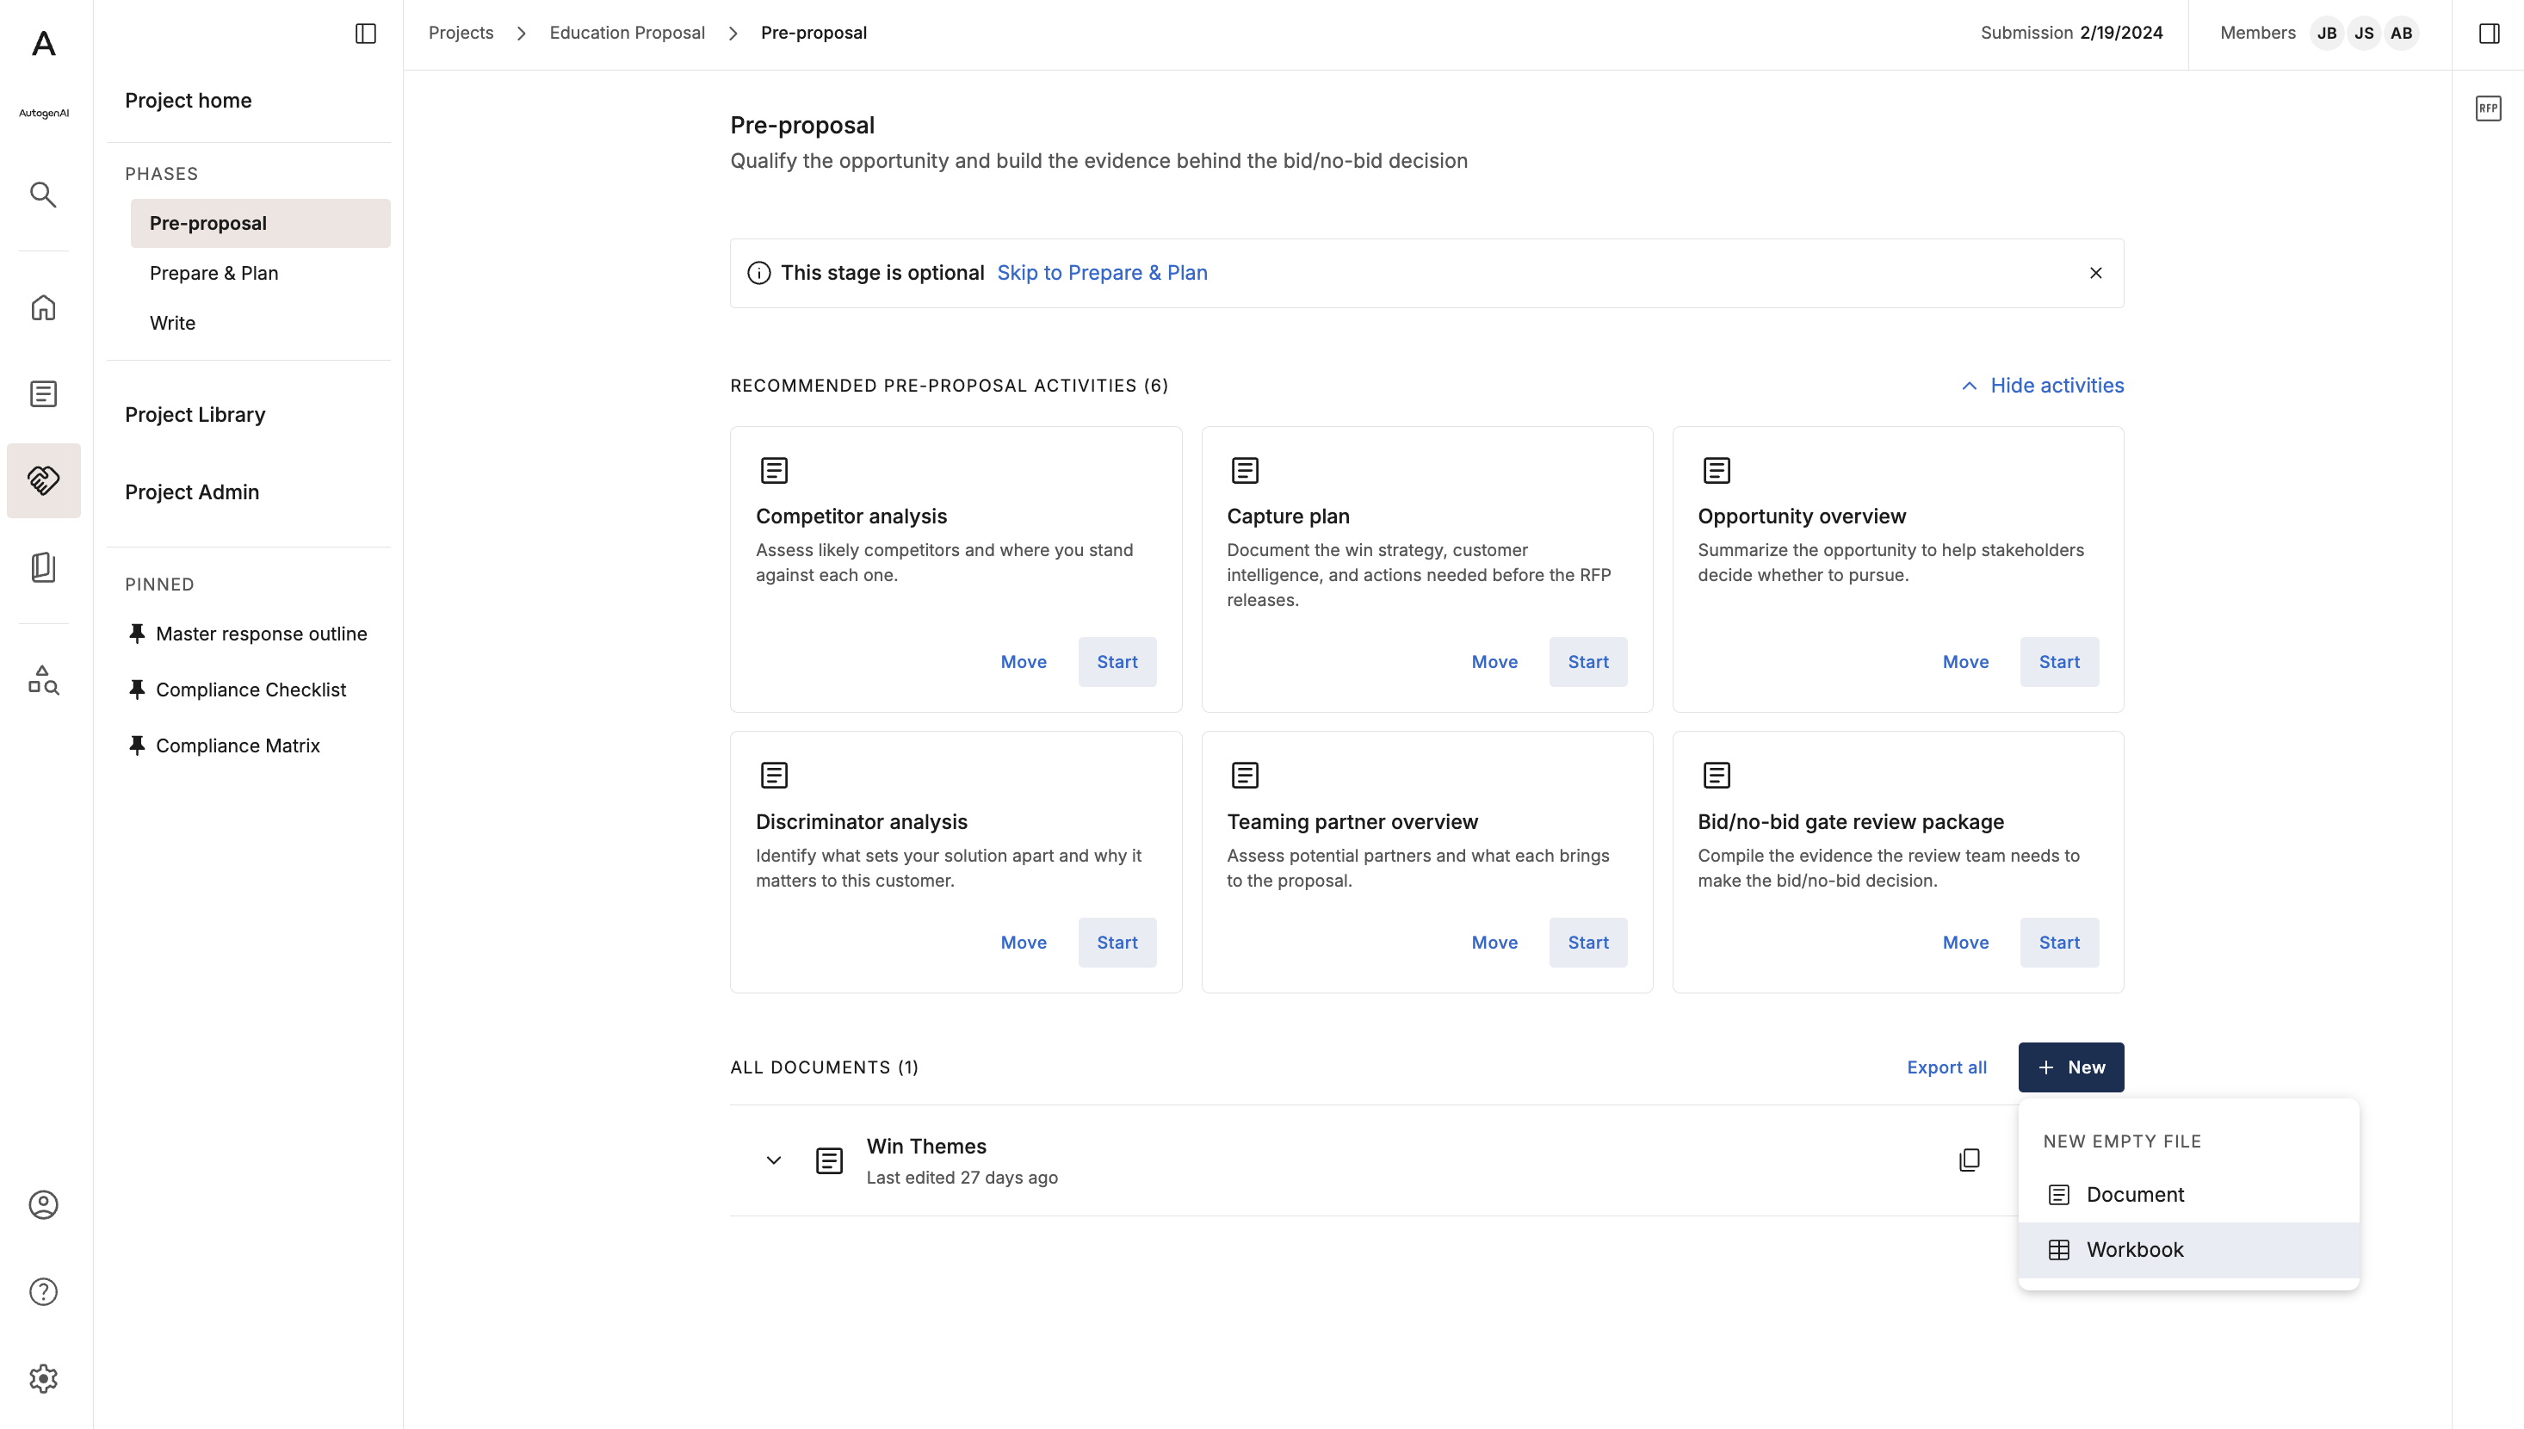
Task: Open the shapes explore icon
Action: click(43, 679)
